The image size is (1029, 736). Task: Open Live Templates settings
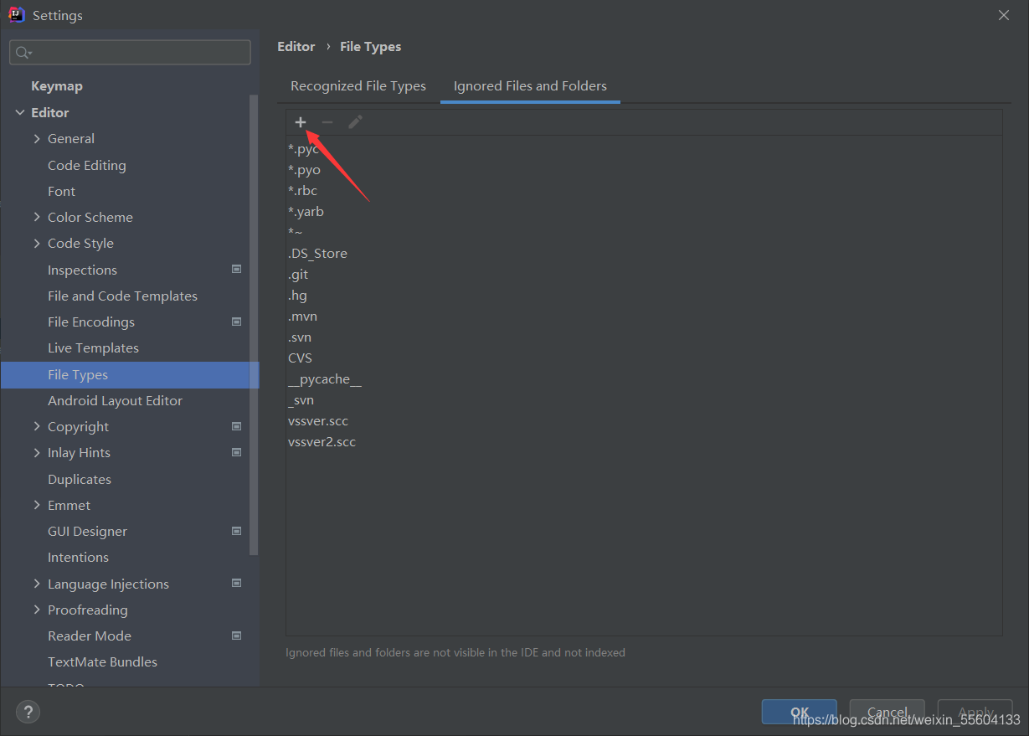[x=94, y=347]
